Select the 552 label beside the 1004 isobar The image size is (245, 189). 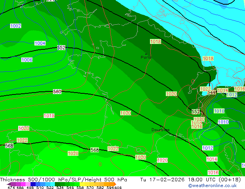61,47
